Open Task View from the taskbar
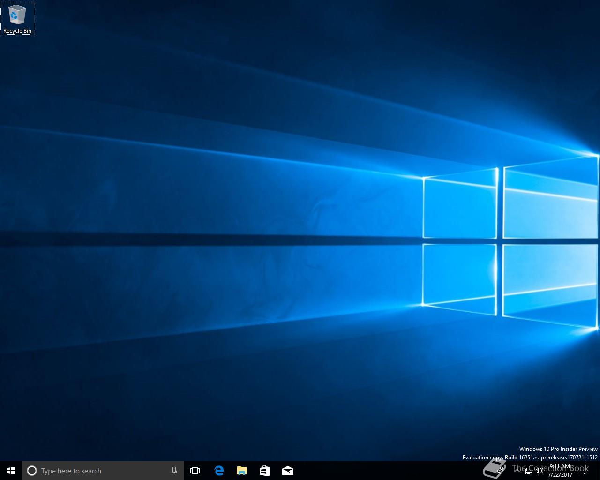Image resolution: width=600 pixels, height=480 pixels. click(195, 471)
